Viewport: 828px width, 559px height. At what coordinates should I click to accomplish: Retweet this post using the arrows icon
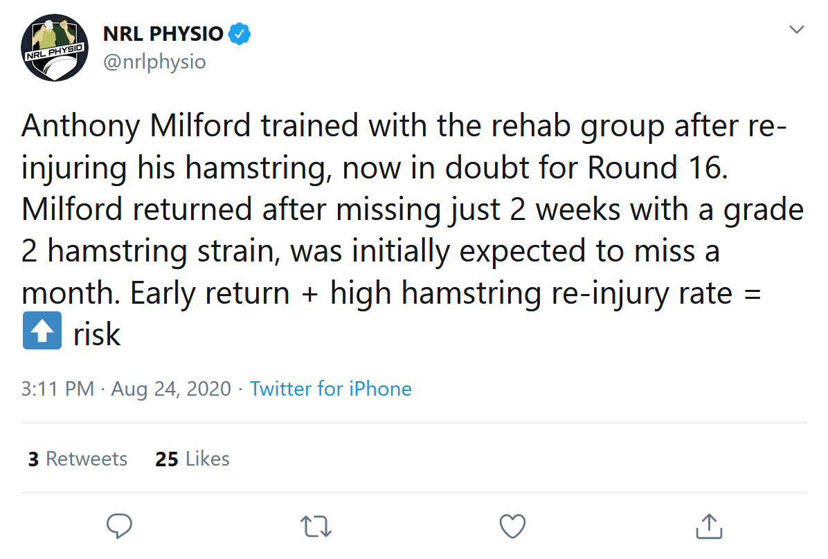[316, 526]
